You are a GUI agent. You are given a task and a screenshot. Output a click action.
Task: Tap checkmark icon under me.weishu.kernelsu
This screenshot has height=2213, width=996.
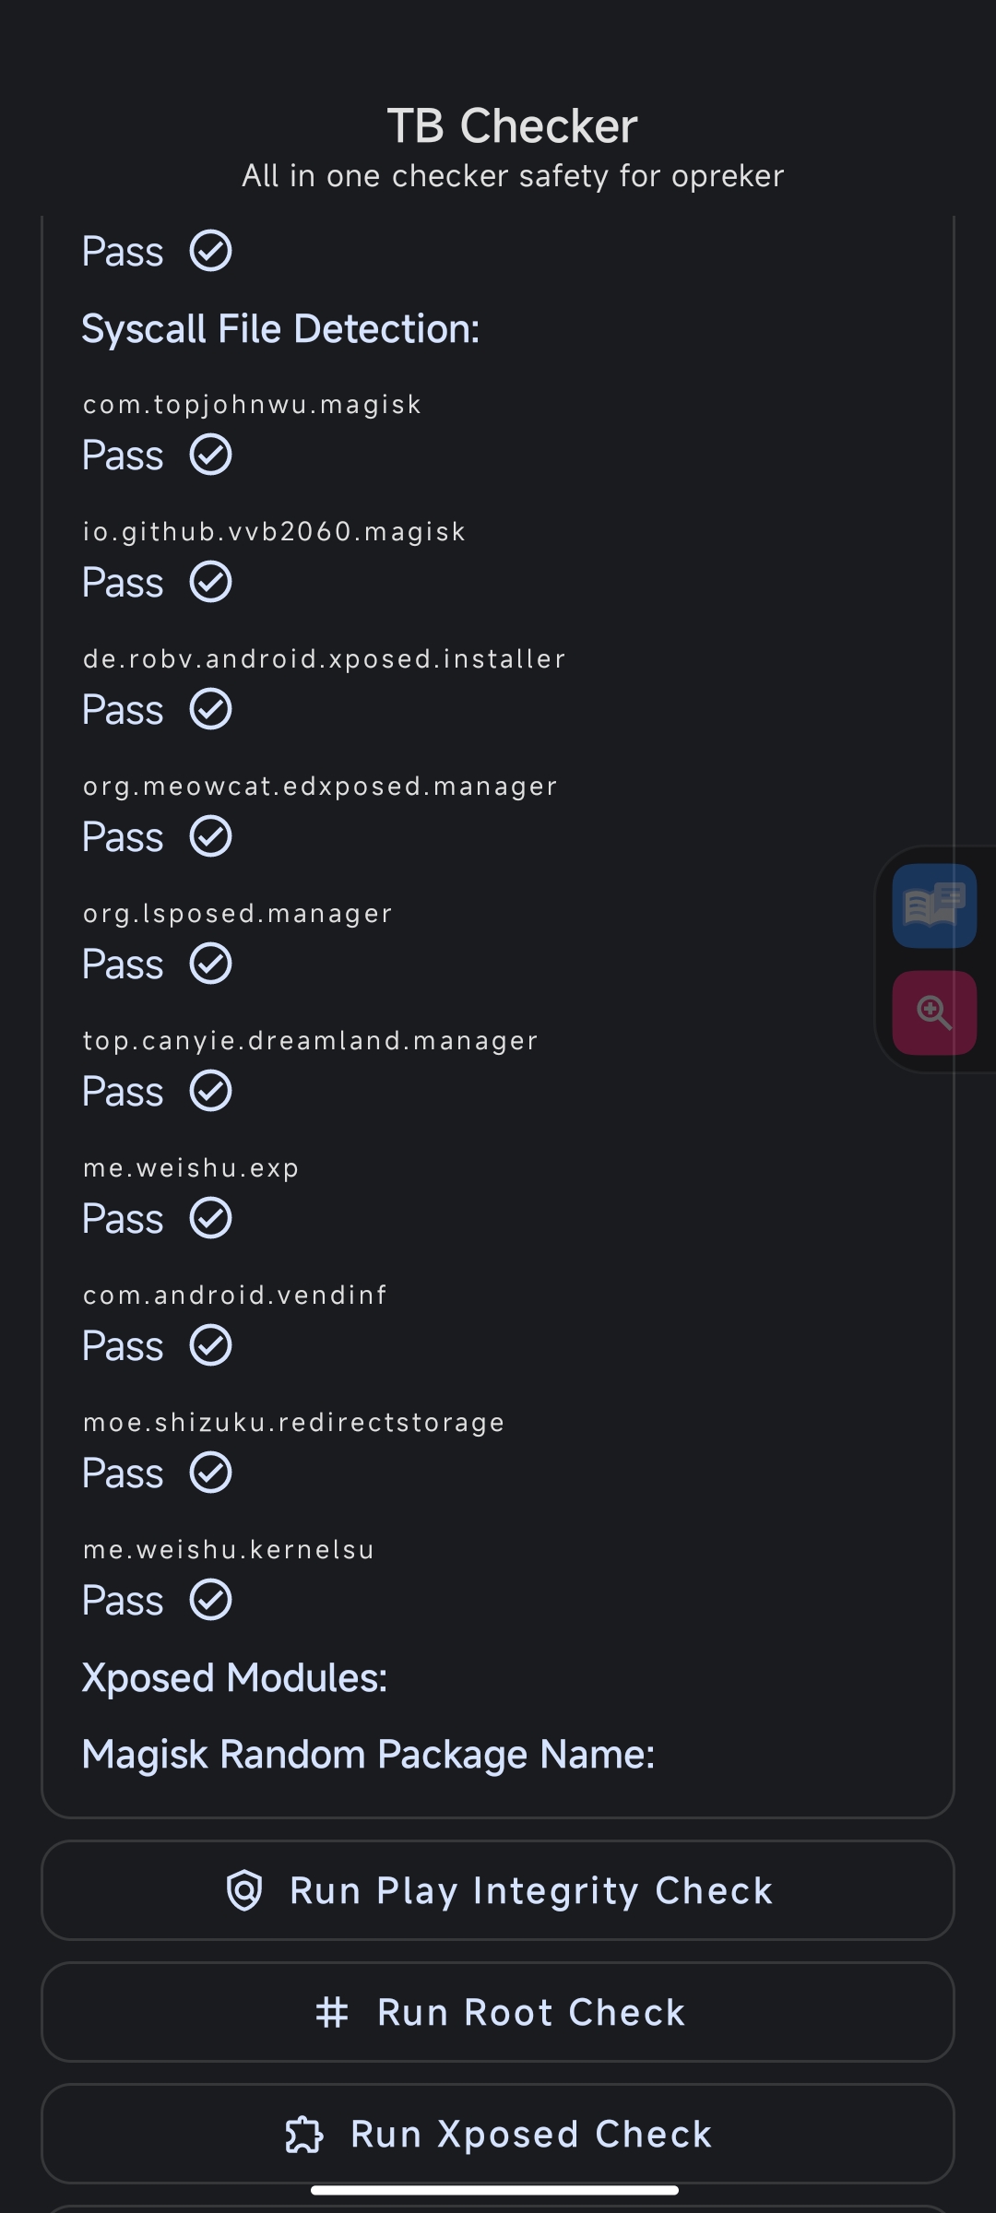211,1600
